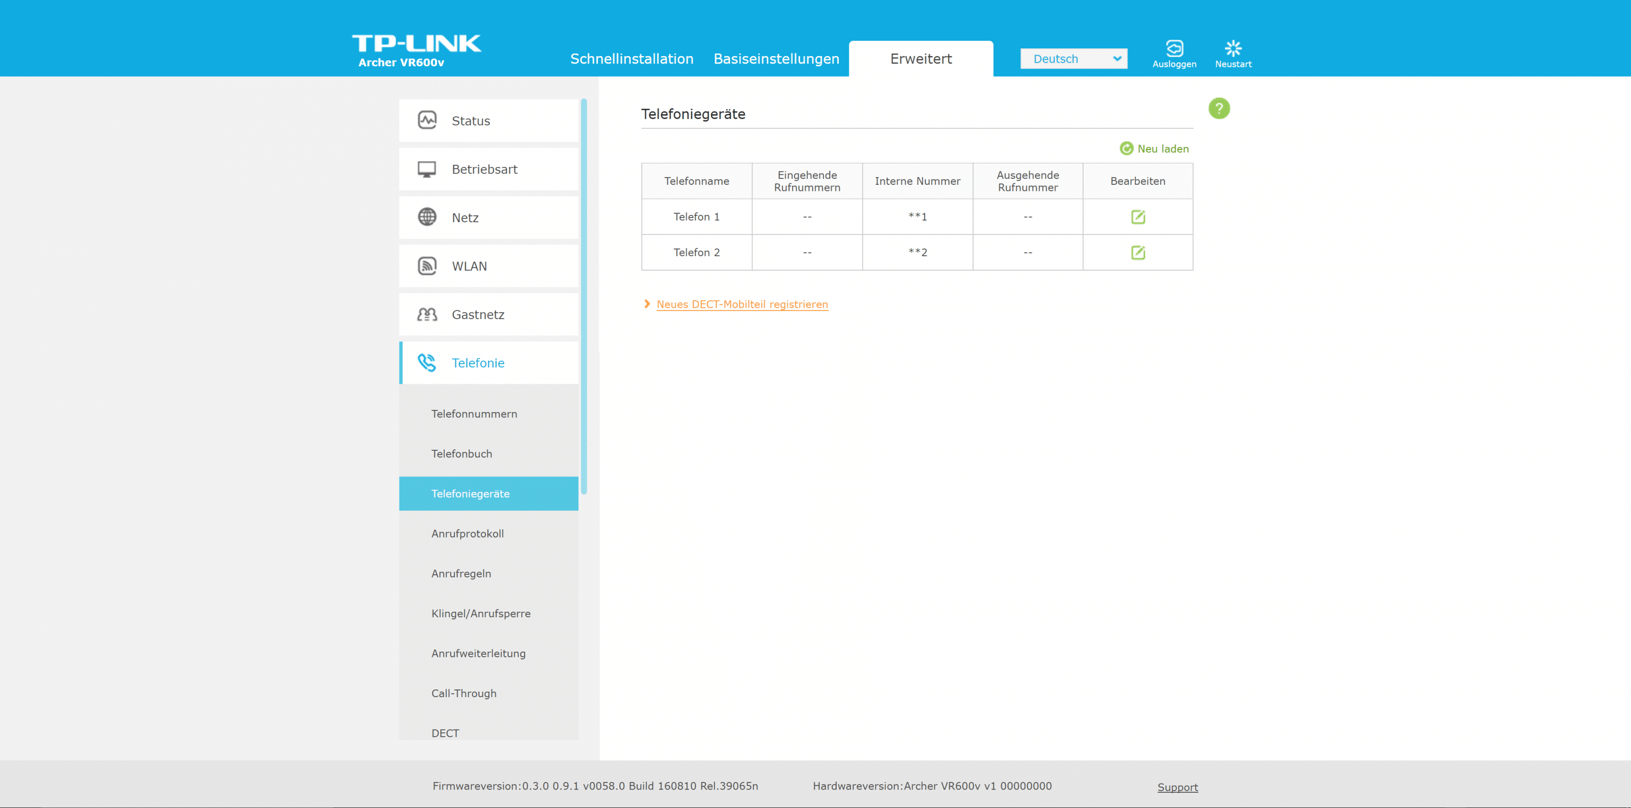This screenshot has height=808, width=1631.
Task: Select Telefonbuch in Telefonie submenu
Action: (461, 454)
